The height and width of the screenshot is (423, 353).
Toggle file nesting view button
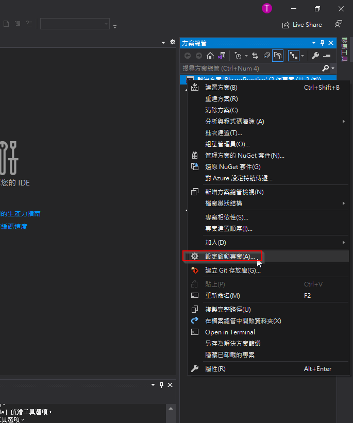tap(294, 56)
